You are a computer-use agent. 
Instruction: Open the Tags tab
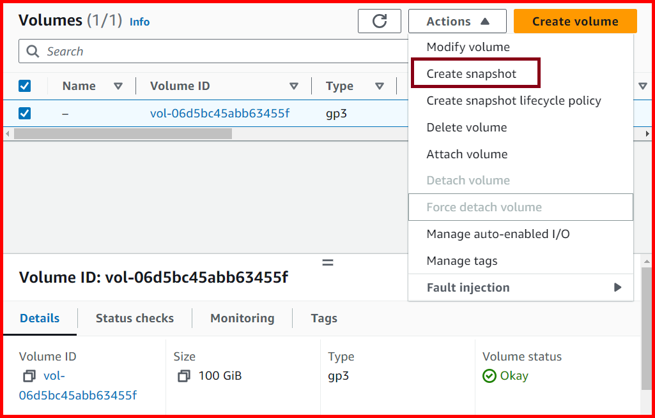pos(323,318)
